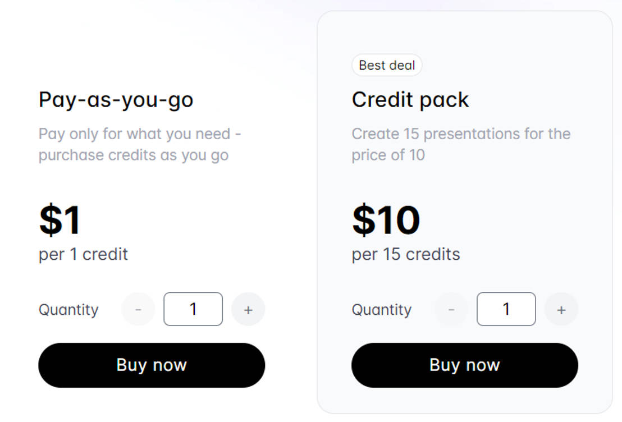Click the Quantity label on Pay-as-you-go card

(68, 309)
